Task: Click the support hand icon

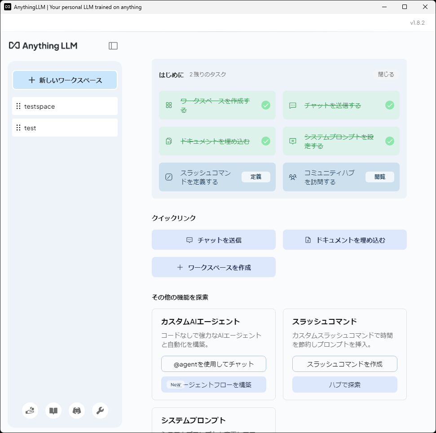Action: [x=30, y=411]
